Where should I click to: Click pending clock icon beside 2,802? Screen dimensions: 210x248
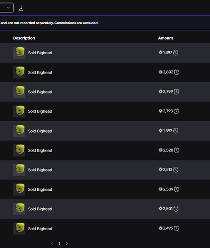point(177,72)
